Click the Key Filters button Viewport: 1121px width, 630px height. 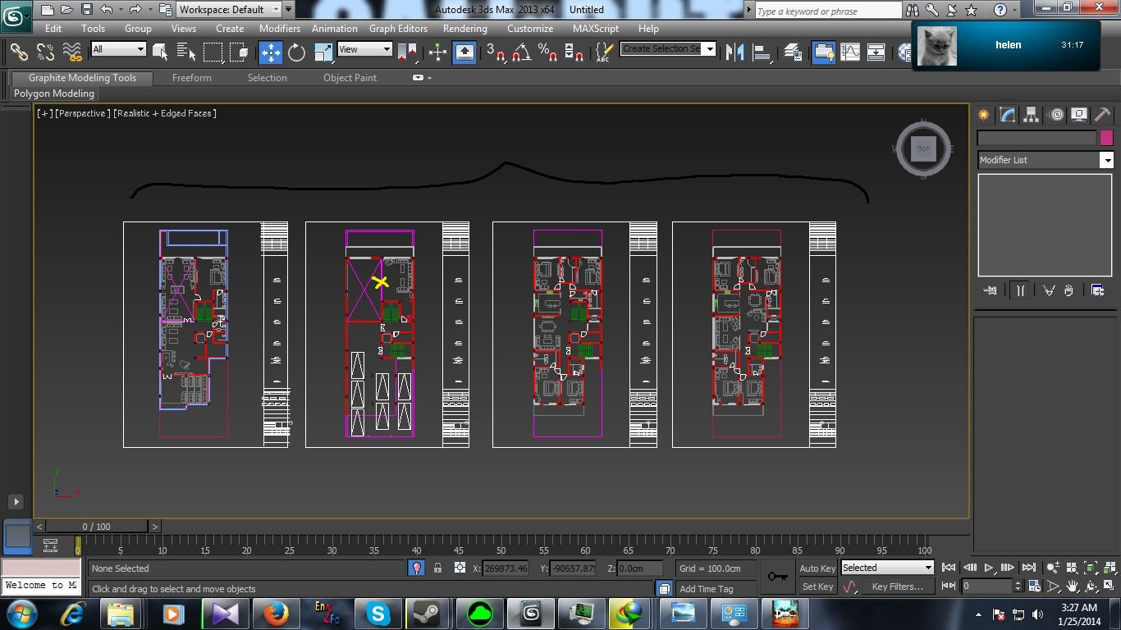897,587
